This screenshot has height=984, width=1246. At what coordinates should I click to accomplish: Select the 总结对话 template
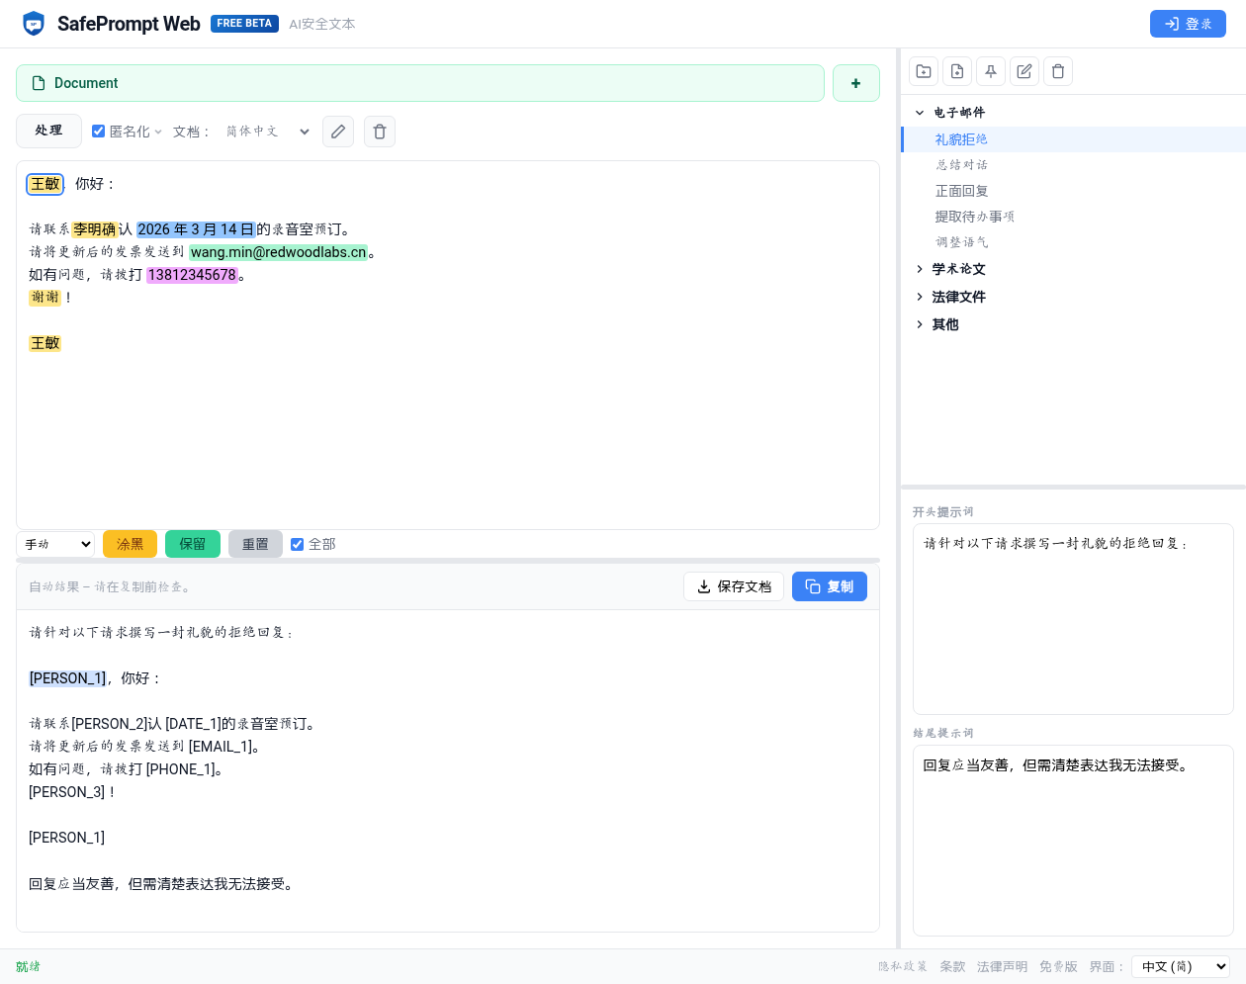coord(964,164)
